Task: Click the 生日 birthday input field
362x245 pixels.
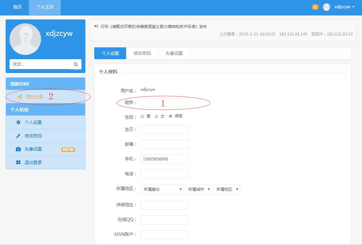Action: pos(164,130)
